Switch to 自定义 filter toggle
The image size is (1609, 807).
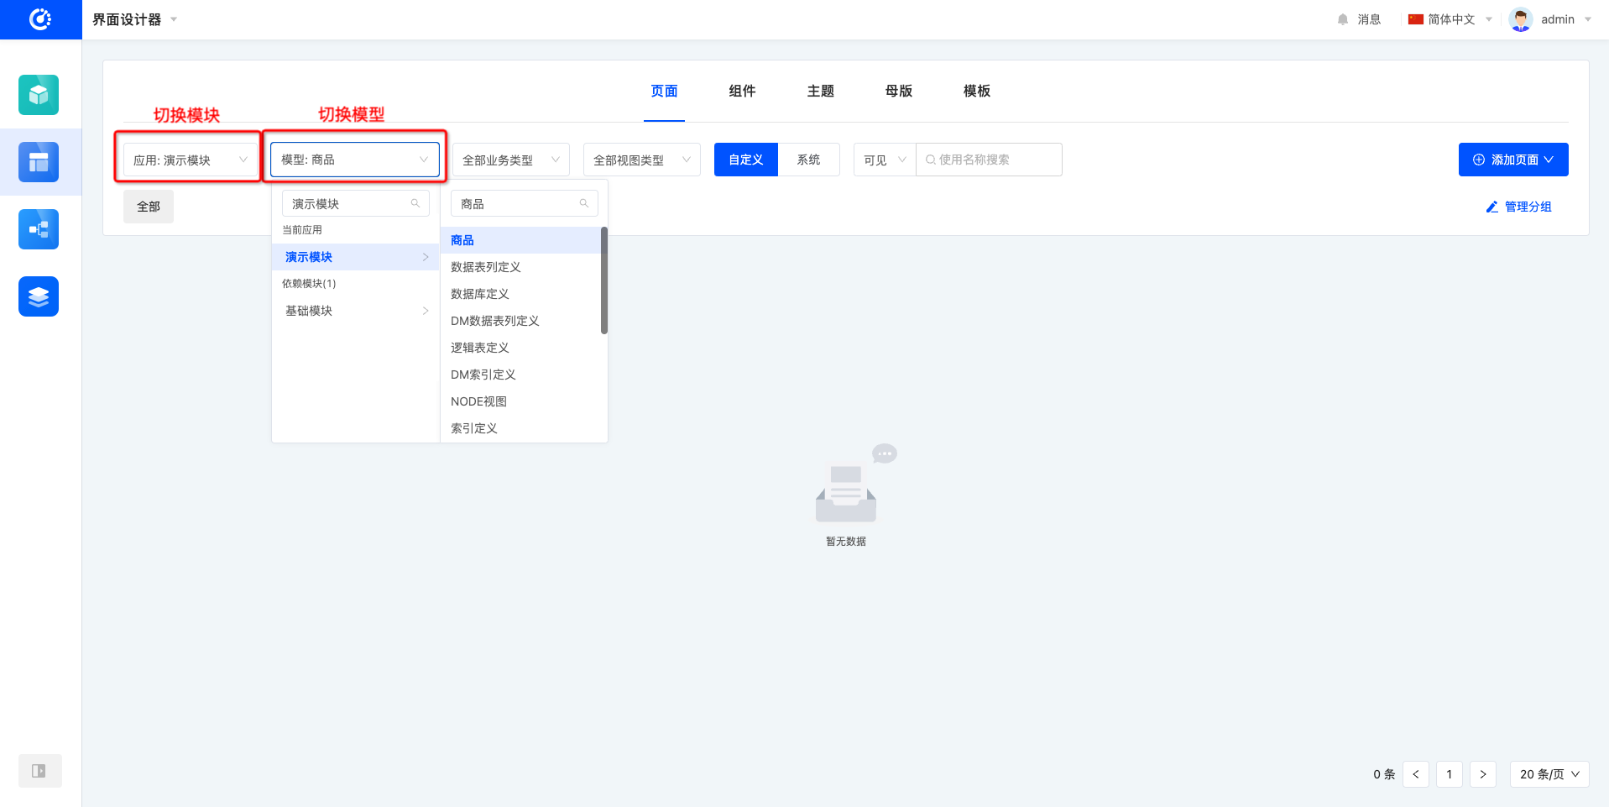tap(745, 160)
